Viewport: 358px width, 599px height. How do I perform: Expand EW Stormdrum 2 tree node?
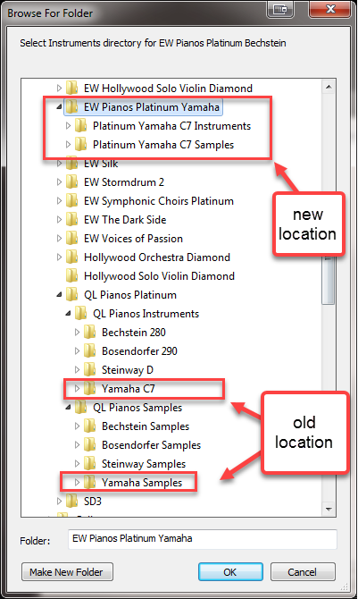point(59,181)
